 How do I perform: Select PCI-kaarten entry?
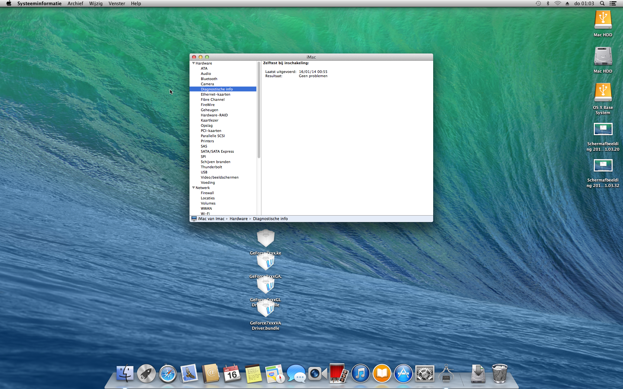point(211,131)
